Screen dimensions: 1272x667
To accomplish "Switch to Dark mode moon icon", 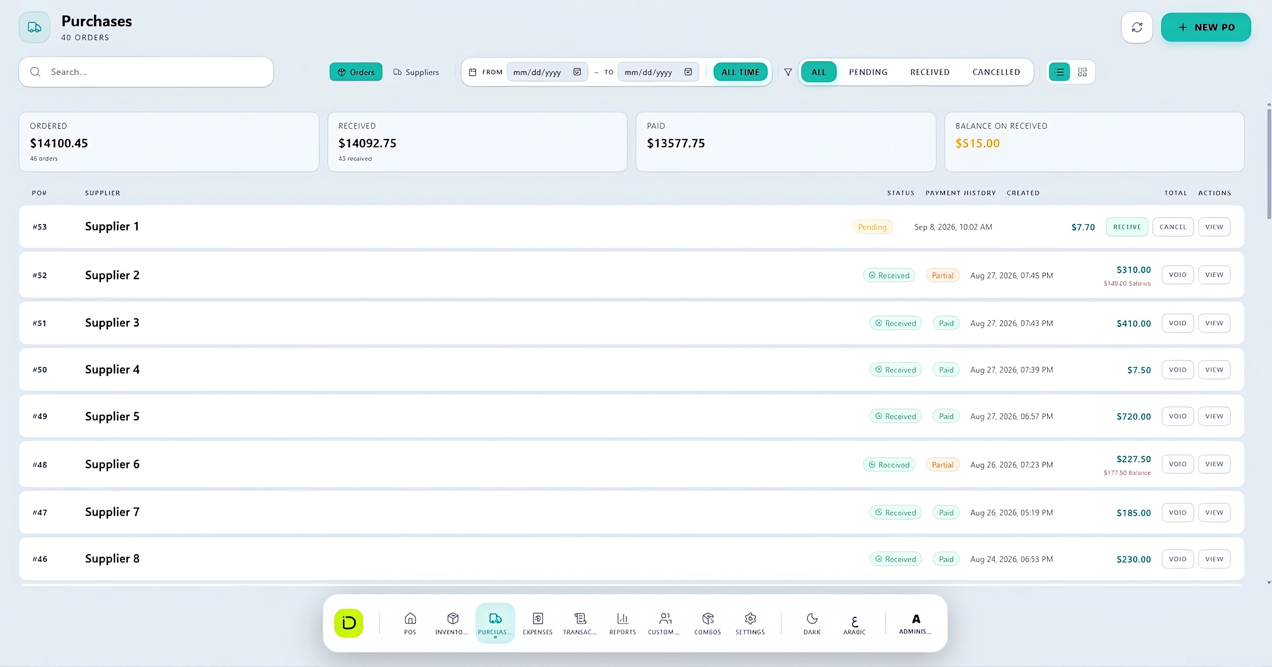I will (x=812, y=623).
